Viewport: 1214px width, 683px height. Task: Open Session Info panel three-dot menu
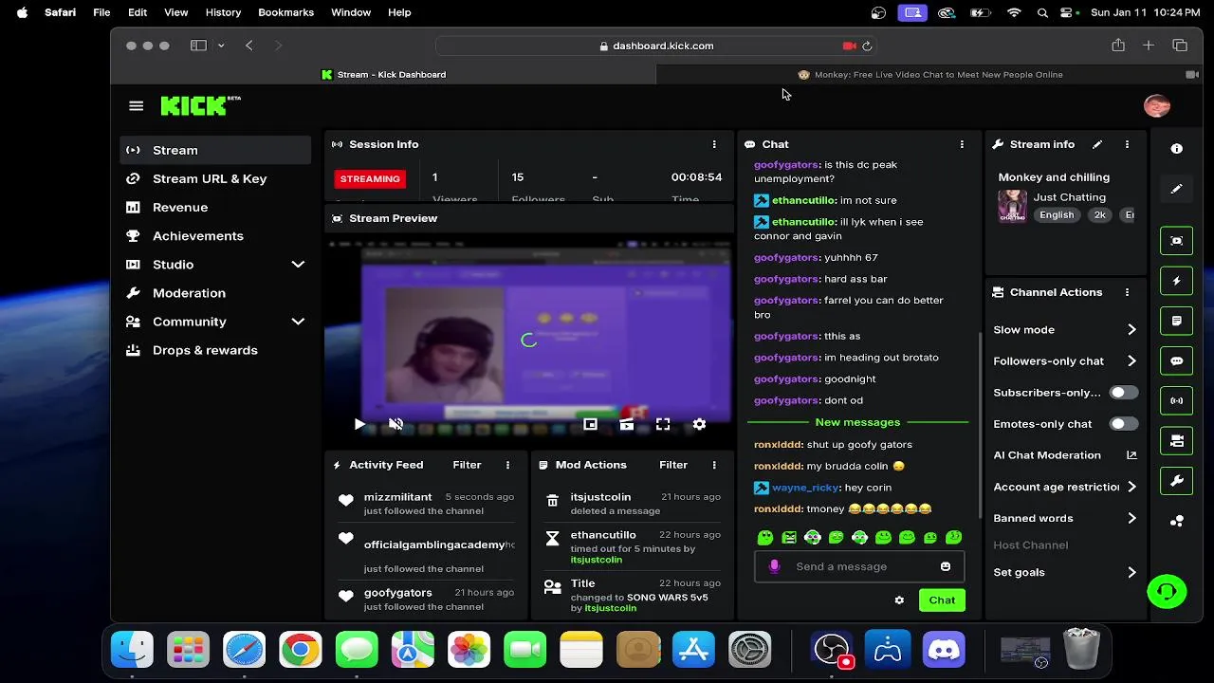(x=714, y=144)
